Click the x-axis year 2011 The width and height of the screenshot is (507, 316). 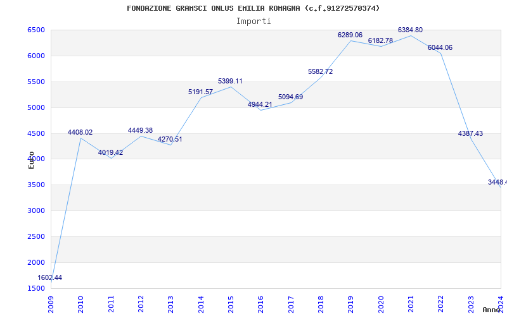[x=111, y=305]
